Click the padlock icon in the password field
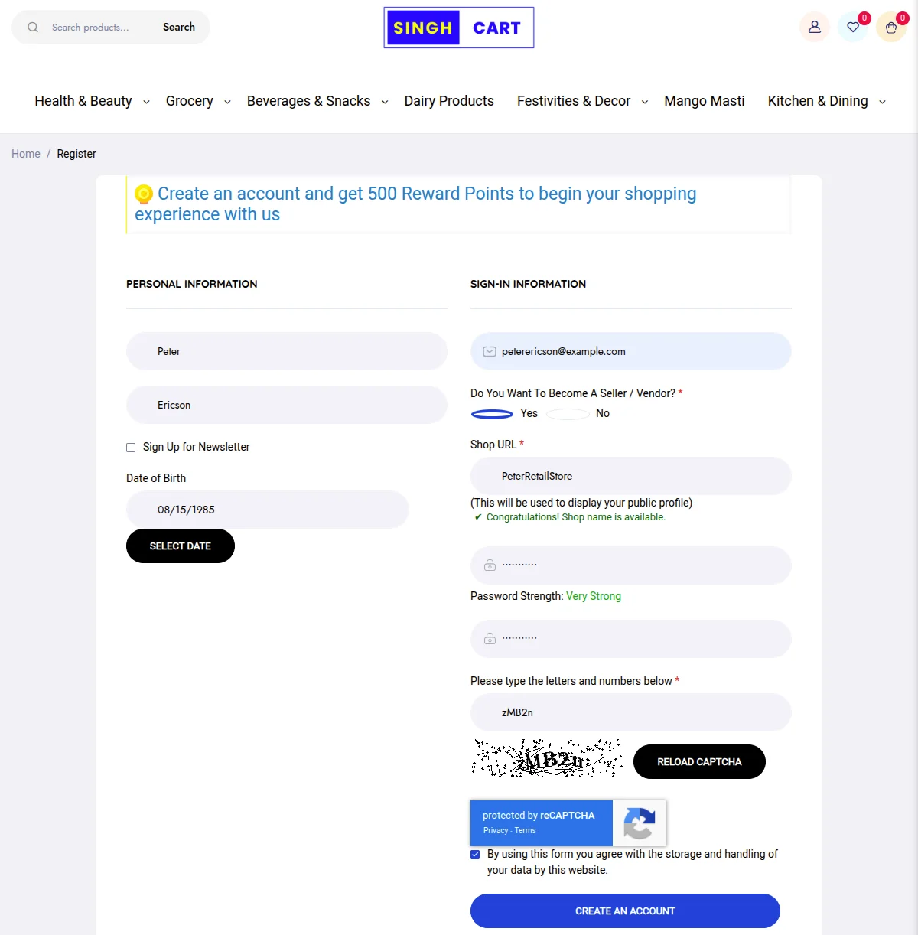The image size is (918, 935). [489, 565]
